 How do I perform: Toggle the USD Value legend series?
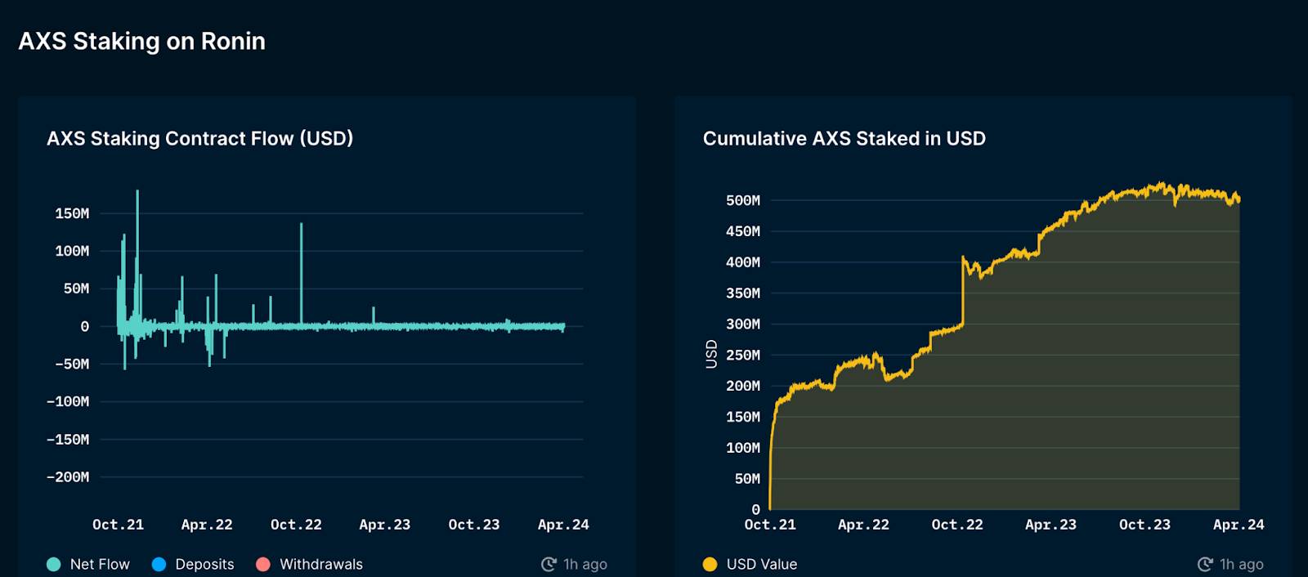tap(750, 564)
